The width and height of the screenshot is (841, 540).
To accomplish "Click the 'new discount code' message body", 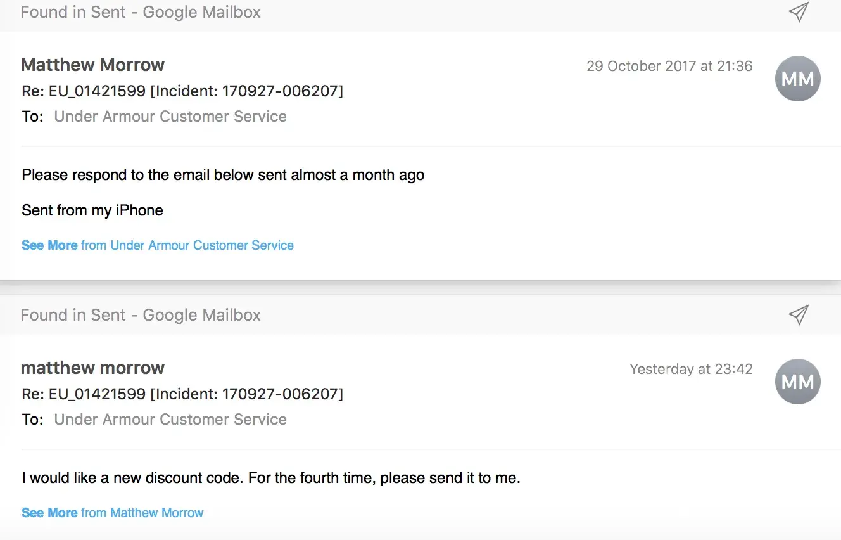I will (x=270, y=478).
